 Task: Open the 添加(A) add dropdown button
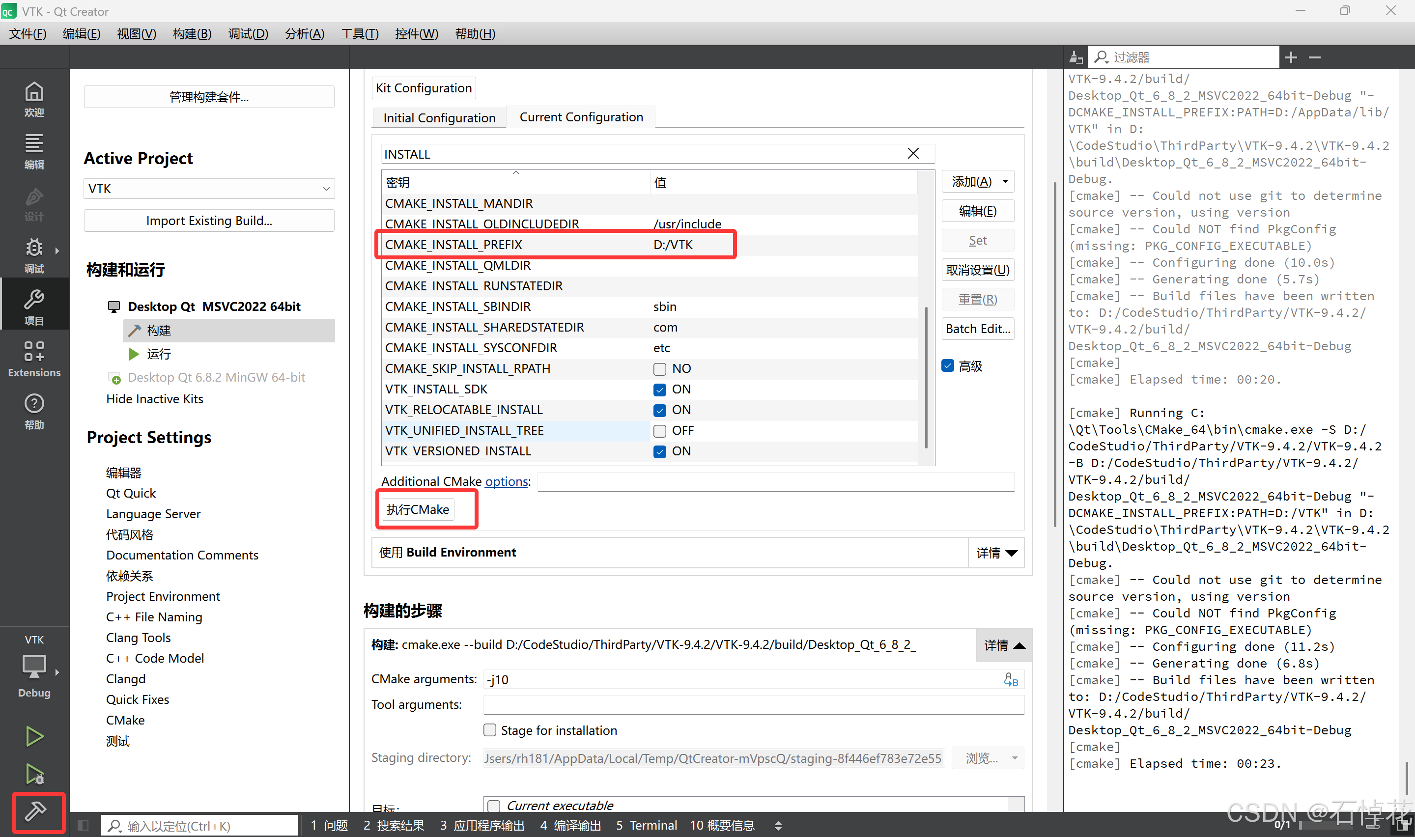point(978,182)
